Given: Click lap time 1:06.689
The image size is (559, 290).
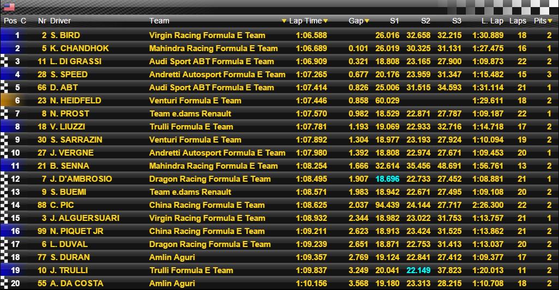Looking at the screenshot, I should pyautogui.click(x=311, y=48).
